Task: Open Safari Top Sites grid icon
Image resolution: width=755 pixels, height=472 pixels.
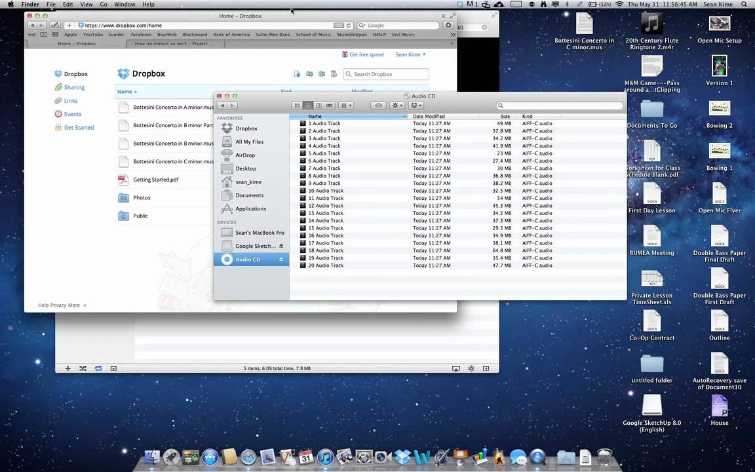Action: [55, 35]
